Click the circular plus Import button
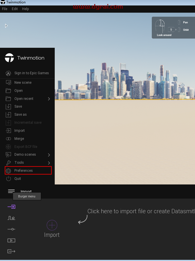Screen dimensions: 195x261 (x=52, y=225)
